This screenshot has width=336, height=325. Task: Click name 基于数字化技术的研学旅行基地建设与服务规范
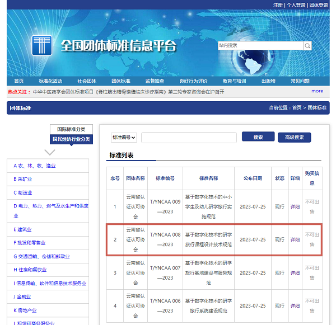point(208,273)
